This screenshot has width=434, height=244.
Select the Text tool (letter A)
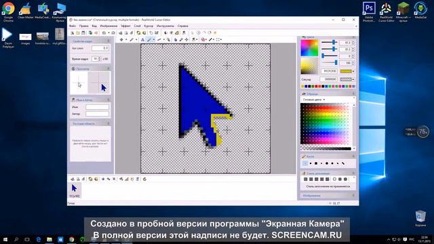[x=142, y=39]
